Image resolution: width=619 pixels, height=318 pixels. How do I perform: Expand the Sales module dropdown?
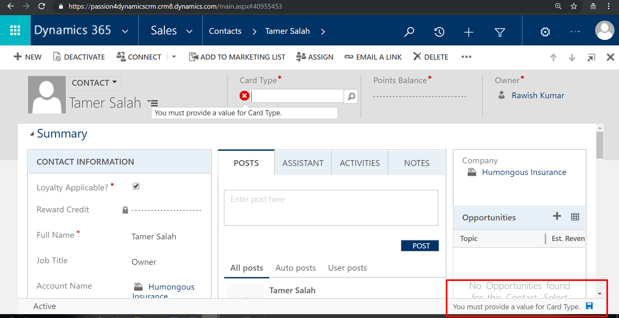pos(189,31)
